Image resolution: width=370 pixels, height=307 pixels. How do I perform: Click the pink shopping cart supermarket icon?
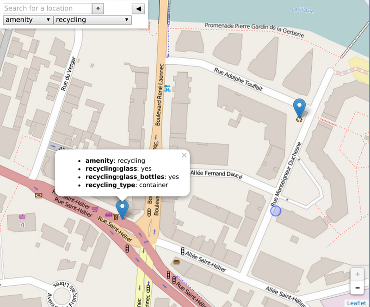(x=95, y=209)
